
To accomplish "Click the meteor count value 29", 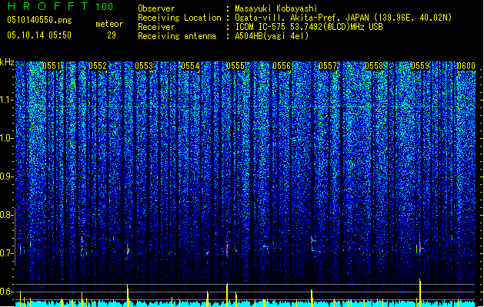I will tap(112, 35).
